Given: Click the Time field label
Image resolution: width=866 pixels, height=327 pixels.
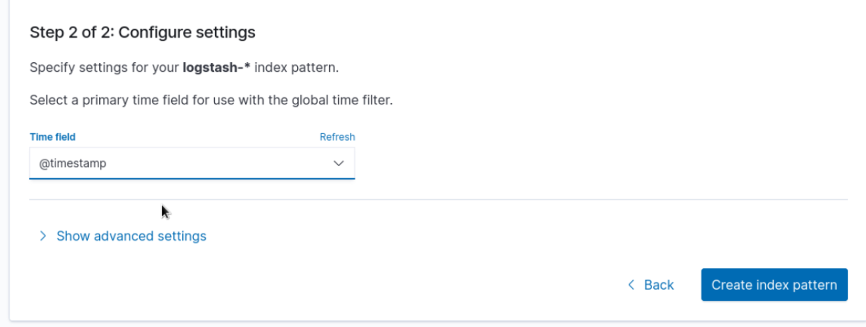Looking at the screenshot, I should pyautogui.click(x=53, y=137).
